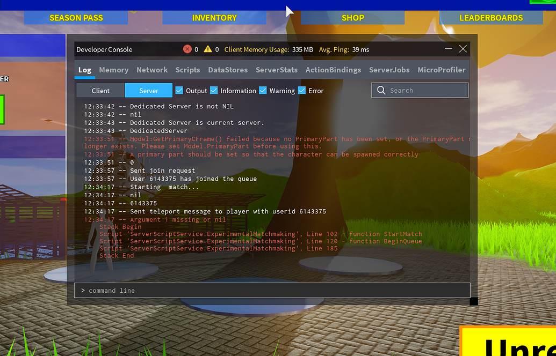The width and height of the screenshot is (556, 356).
Task: Switch to the Memory tab
Action: click(113, 70)
